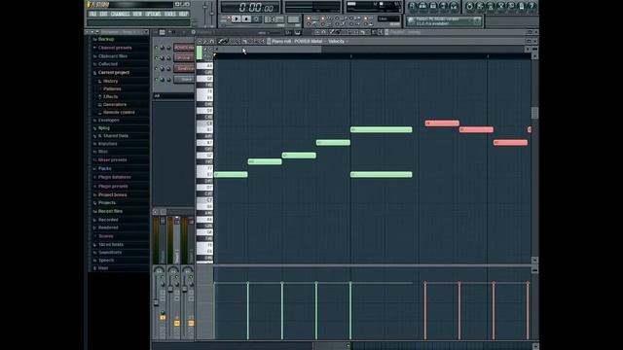Open the Backup folder in browser

(106, 39)
